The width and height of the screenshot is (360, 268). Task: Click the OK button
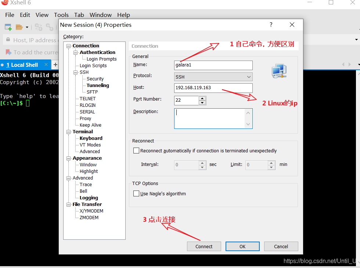[242, 246]
